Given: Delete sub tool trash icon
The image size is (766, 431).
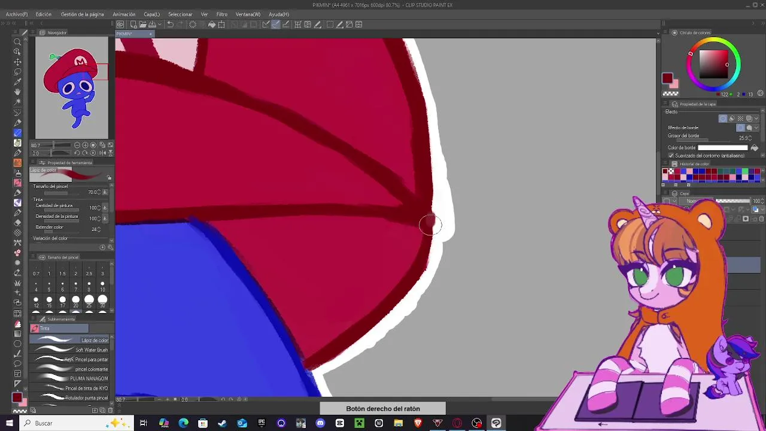Looking at the screenshot, I should pos(109,410).
